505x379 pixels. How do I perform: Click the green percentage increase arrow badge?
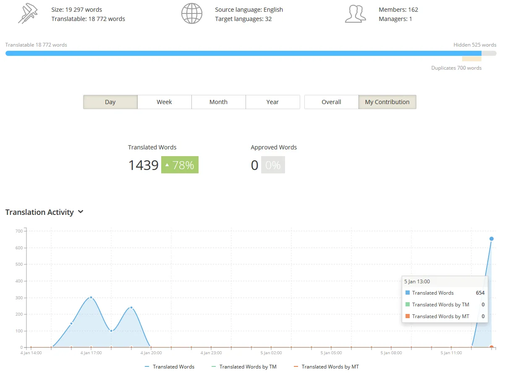[x=180, y=165]
